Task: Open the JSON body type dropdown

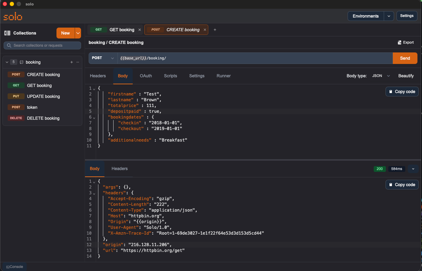Action: (x=381, y=76)
